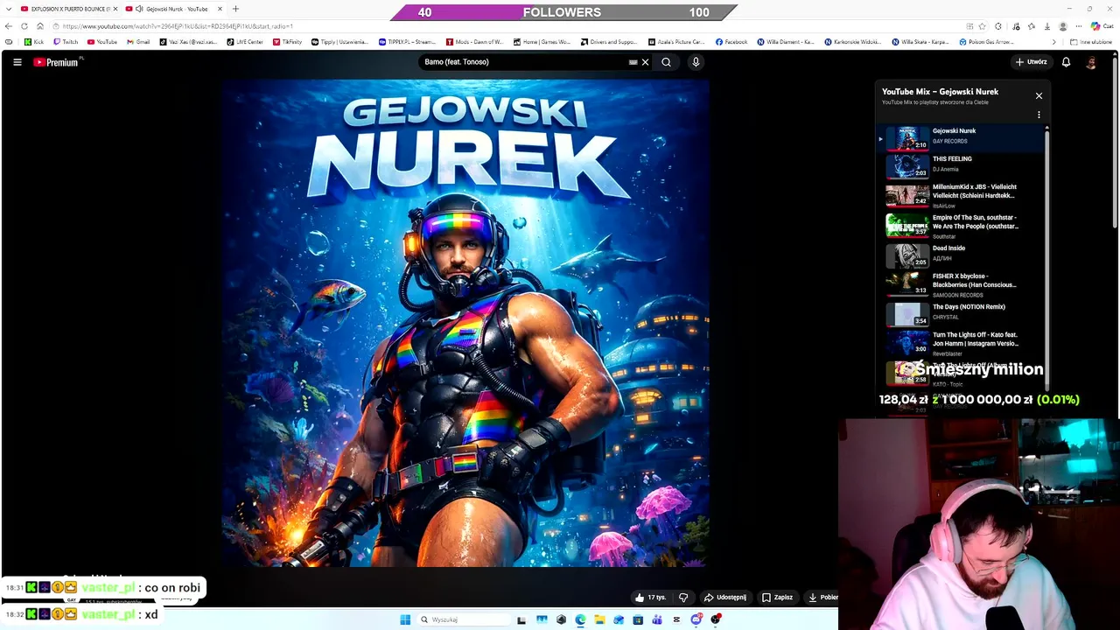This screenshot has height=630, width=1120.
Task: Open the account avatar menu
Action: pos(1091,62)
